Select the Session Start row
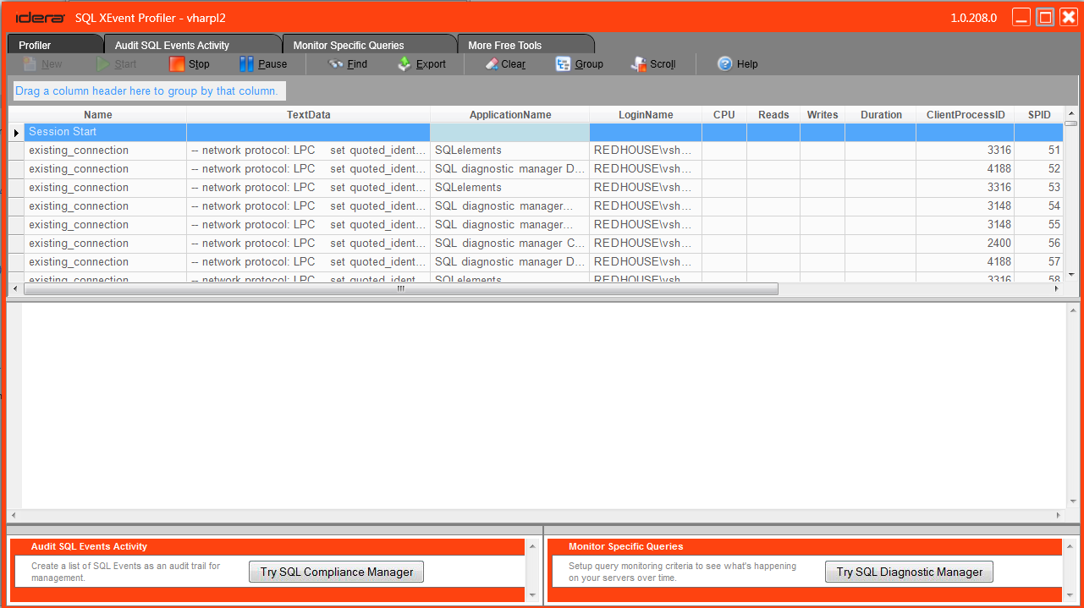The height and width of the screenshot is (608, 1084). (x=536, y=132)
